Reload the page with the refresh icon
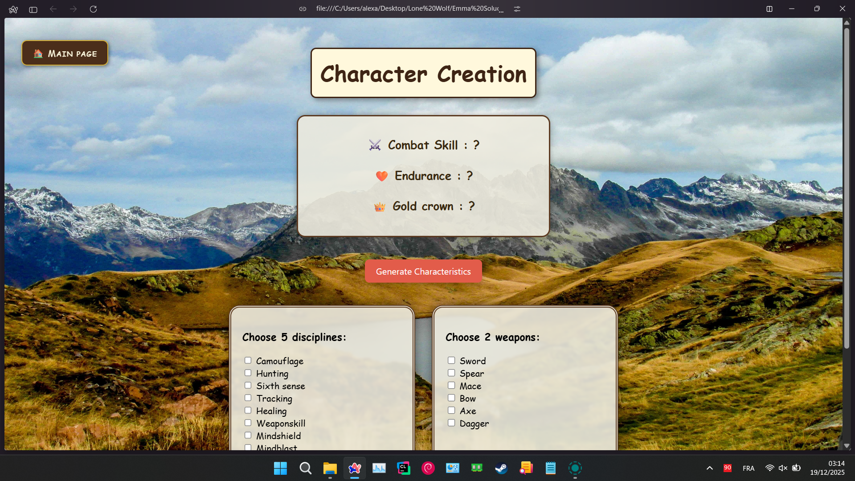855x481 pixels. 93,9
